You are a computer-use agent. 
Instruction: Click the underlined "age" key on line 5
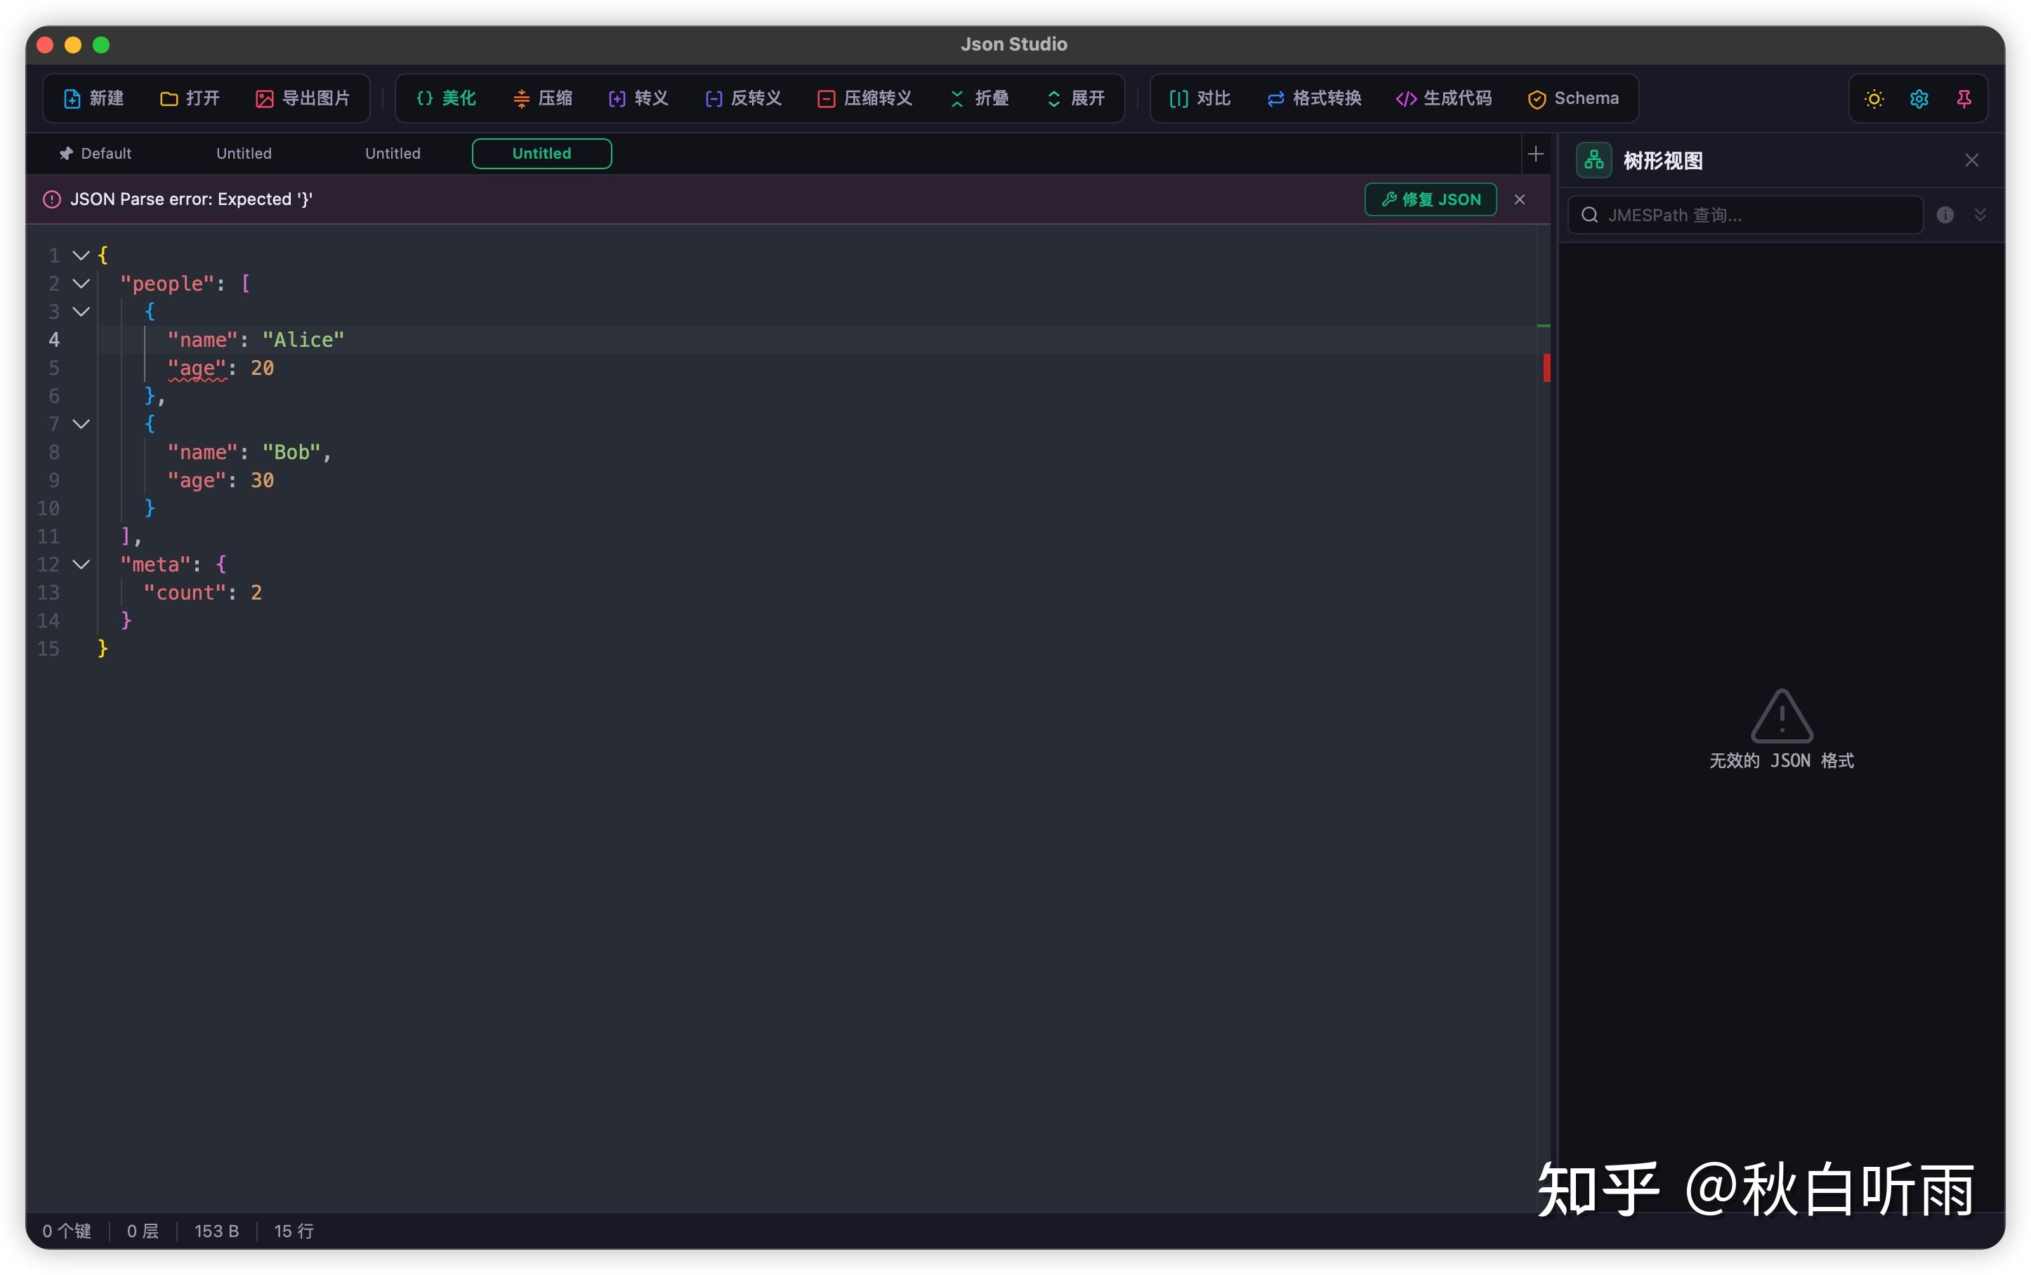point(197,369)
